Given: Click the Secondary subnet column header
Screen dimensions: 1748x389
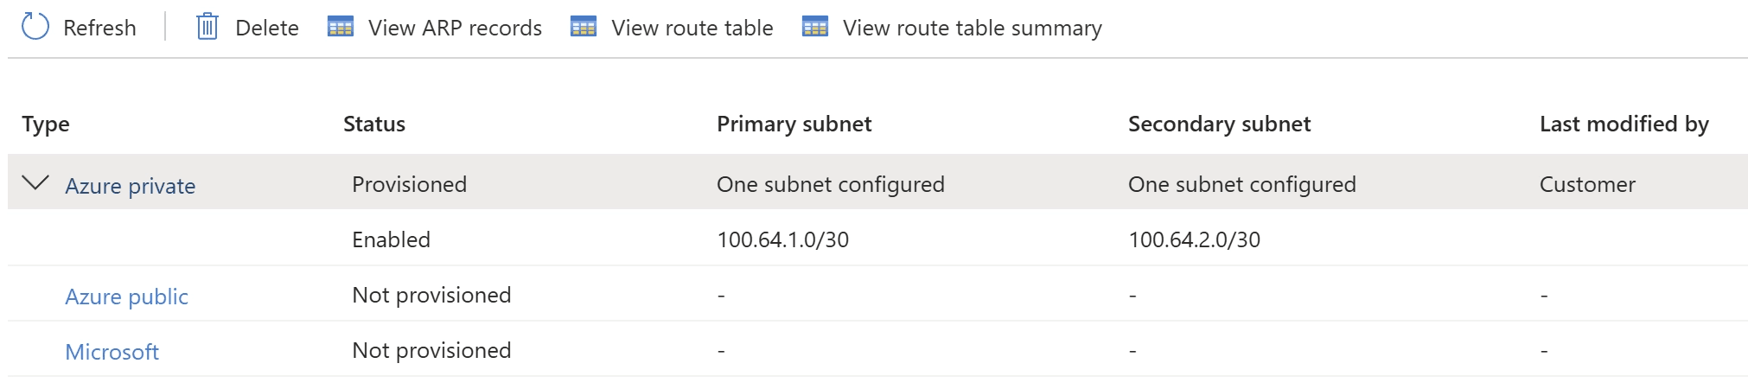Looking at the screenshot, I should 1219,124.
